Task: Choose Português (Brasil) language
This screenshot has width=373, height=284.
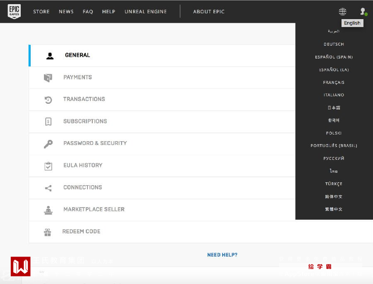Action: [x=334, y=146]
